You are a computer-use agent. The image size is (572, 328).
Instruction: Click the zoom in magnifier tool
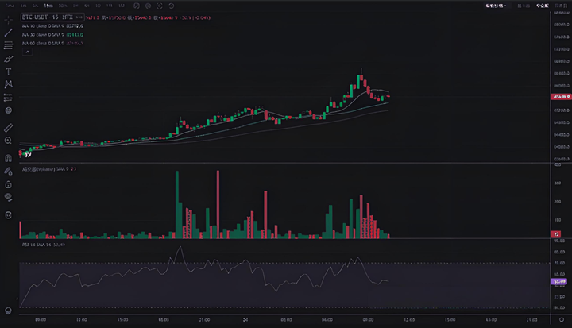8,141
